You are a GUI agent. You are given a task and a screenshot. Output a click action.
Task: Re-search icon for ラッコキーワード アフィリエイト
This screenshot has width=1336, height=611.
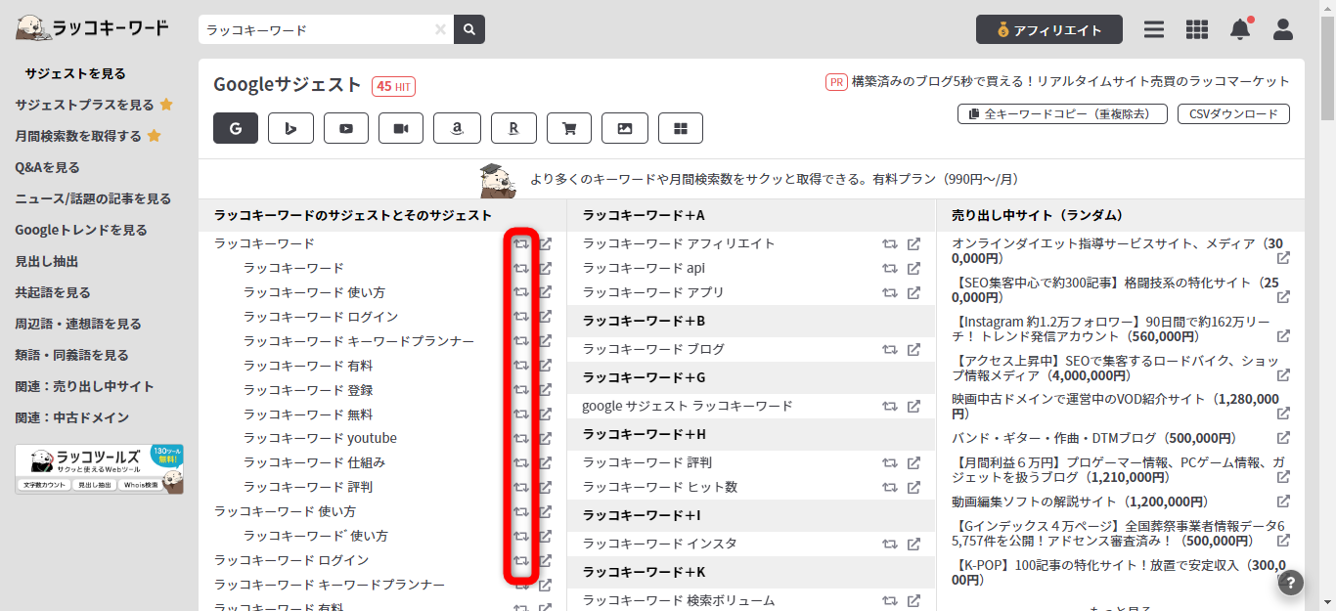(889, 243)
